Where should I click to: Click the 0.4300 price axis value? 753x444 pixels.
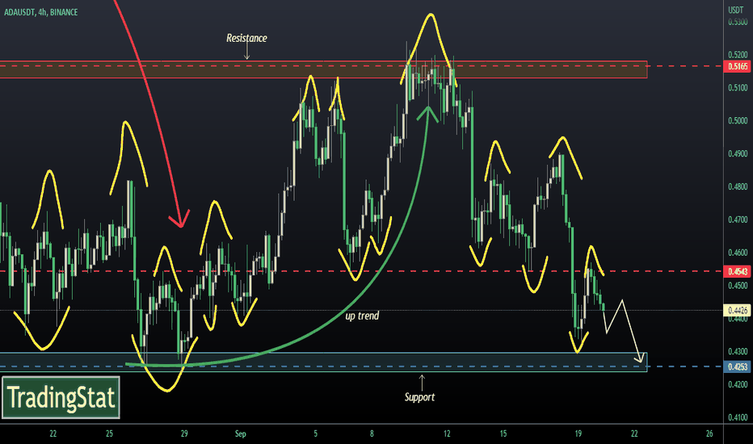(x=738, y=351)
